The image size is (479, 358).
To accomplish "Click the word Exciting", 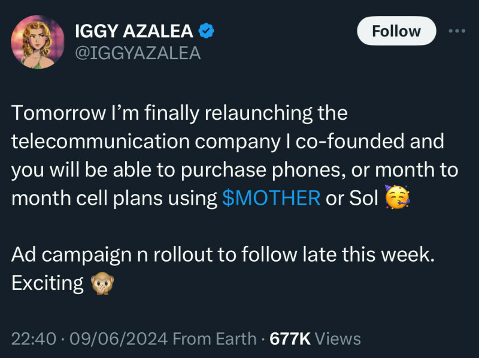I will pos(47,283).
